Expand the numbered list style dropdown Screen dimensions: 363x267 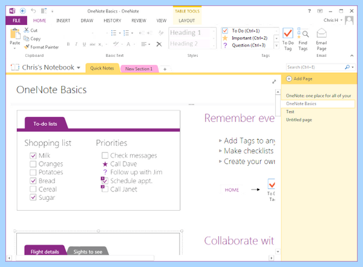click(x=132, y=33)
